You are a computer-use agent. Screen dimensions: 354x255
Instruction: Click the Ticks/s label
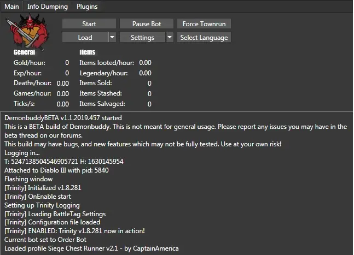[x=24, y=104]
